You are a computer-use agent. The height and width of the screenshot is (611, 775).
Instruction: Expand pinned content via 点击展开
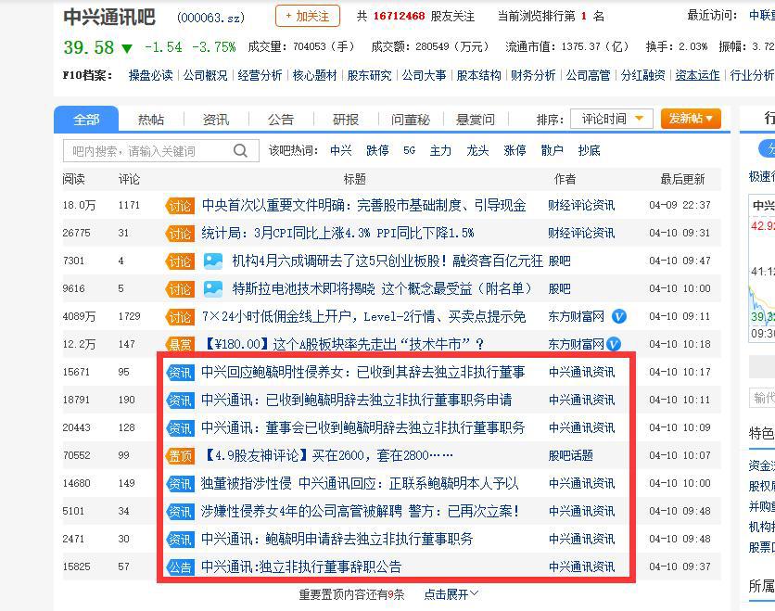pyautogui.click(x=451, y=594)
